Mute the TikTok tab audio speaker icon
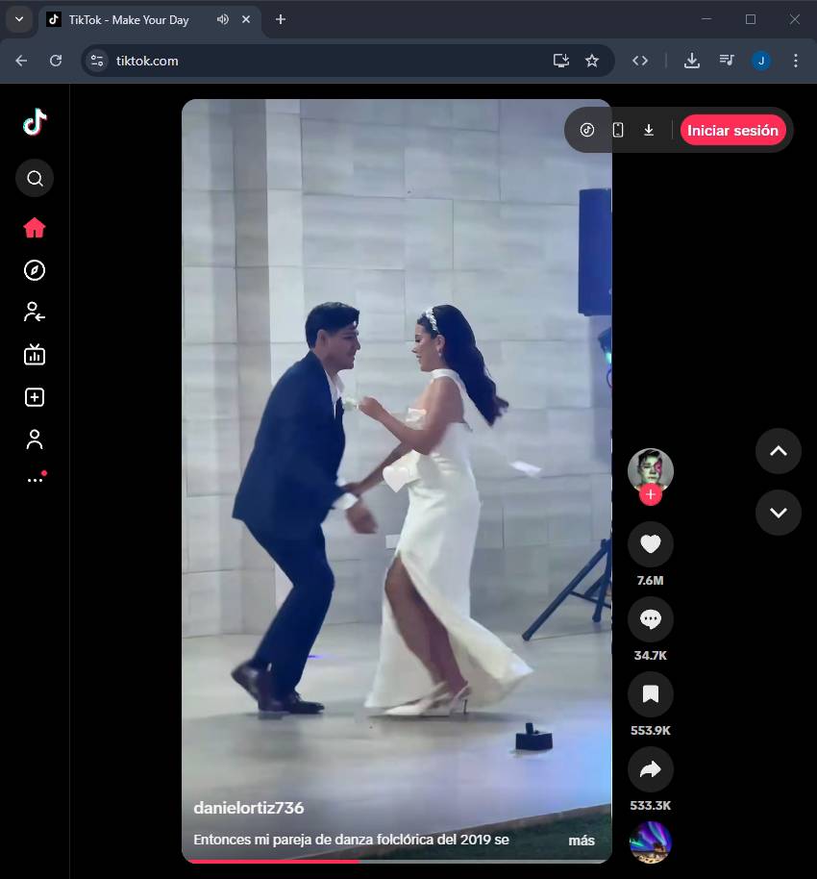Image resolution: width=817 pixels, height=879 pixels. (223, 19)
